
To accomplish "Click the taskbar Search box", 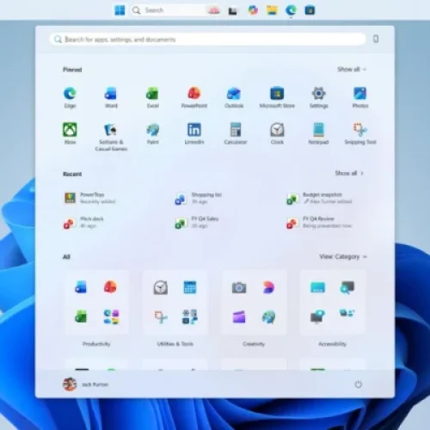I will coord(176,10).
